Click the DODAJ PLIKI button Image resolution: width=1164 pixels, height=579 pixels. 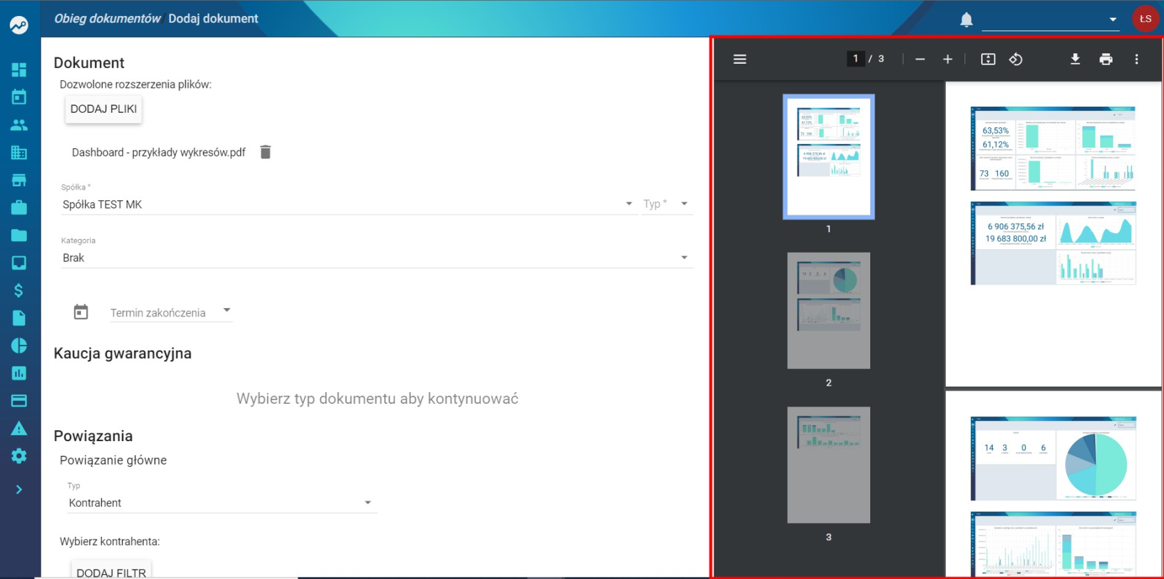[x=104, y=109]
